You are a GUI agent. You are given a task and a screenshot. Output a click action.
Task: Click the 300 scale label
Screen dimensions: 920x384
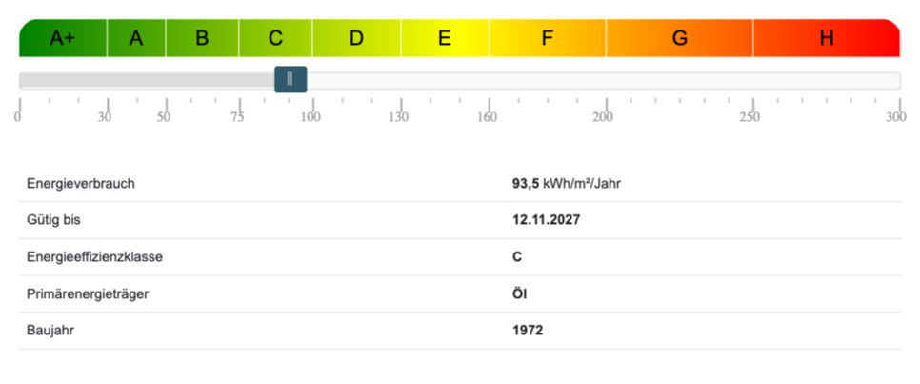pyautogui.click(x=896, y=117)
